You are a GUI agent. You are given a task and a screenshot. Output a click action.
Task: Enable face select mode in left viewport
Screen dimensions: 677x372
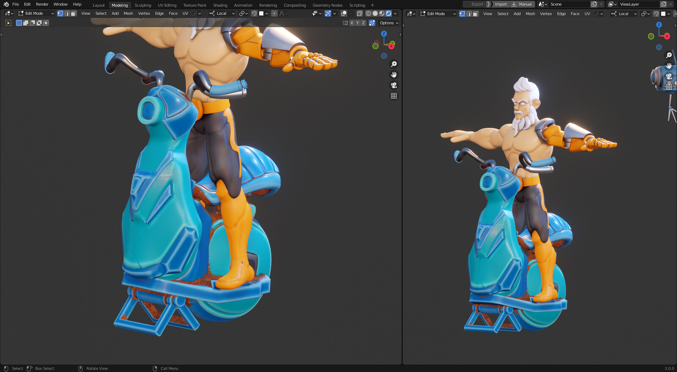coord(74,14)
